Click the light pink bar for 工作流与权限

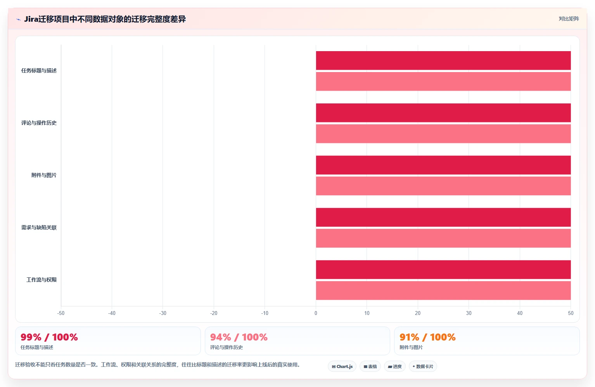point(443,291)
